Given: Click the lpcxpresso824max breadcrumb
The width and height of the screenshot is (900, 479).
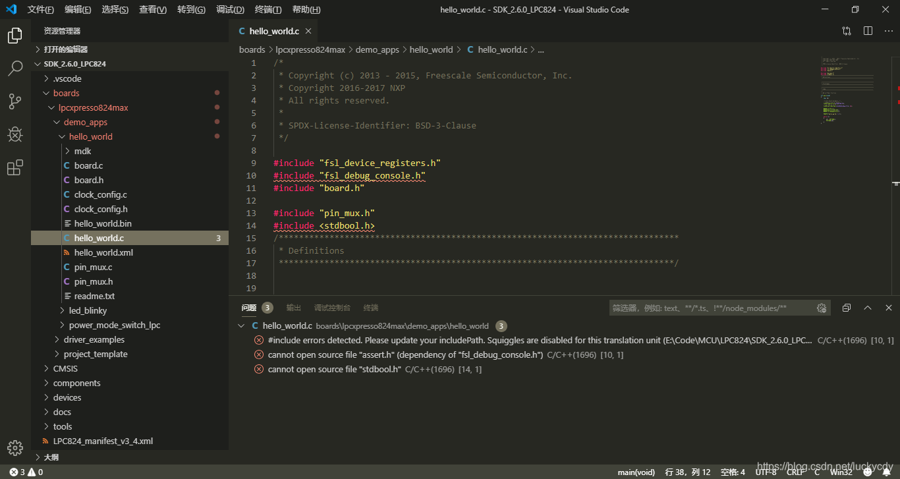Looking at the screenshot, I should coord(310,49).
